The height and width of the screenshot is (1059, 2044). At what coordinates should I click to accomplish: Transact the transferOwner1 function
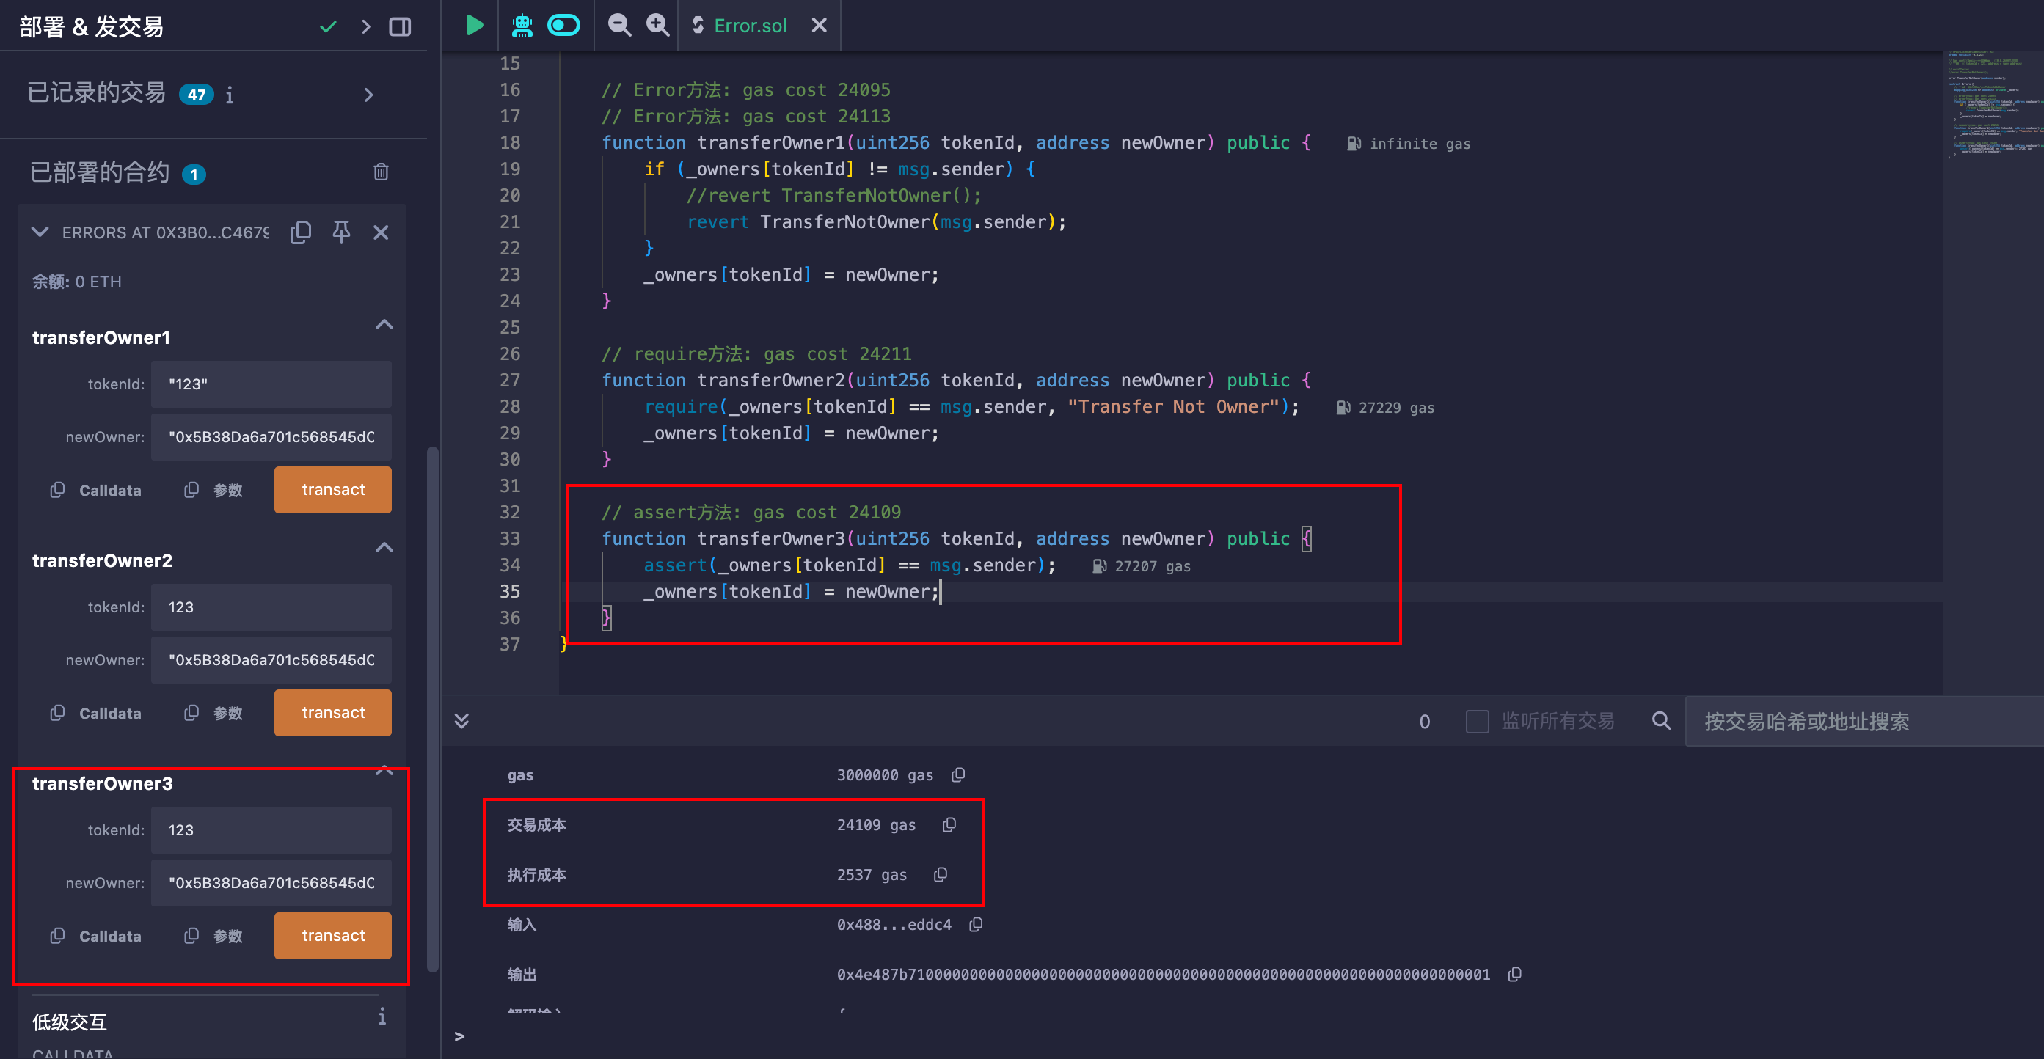333,489
